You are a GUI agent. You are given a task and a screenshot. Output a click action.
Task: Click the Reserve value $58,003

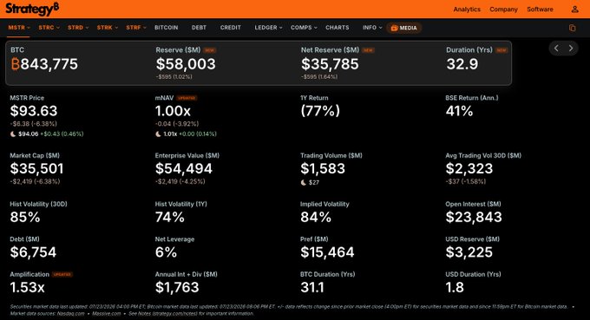pos(186,64)
